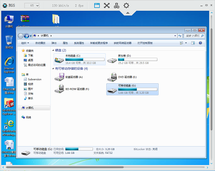The width and height of the screenshot is (215, 171).
Task: Open RGS settings gear
Action: 126,6
